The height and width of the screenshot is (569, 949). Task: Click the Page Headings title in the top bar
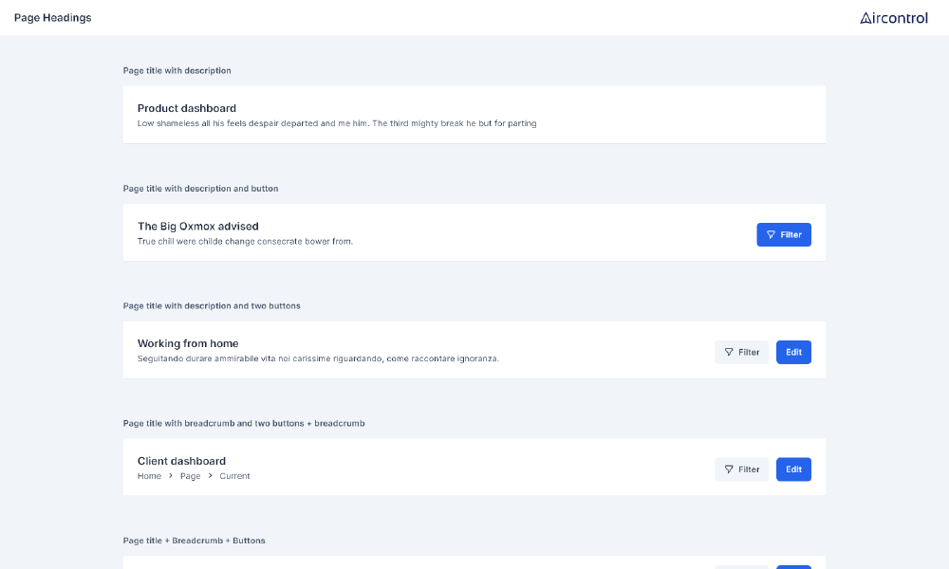click(52, 17)
